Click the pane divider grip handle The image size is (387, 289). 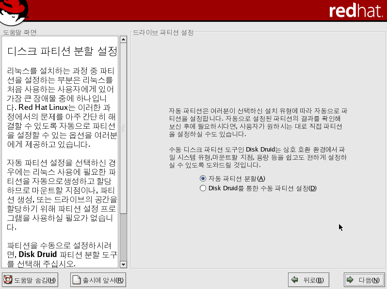[x=123, y=128]
